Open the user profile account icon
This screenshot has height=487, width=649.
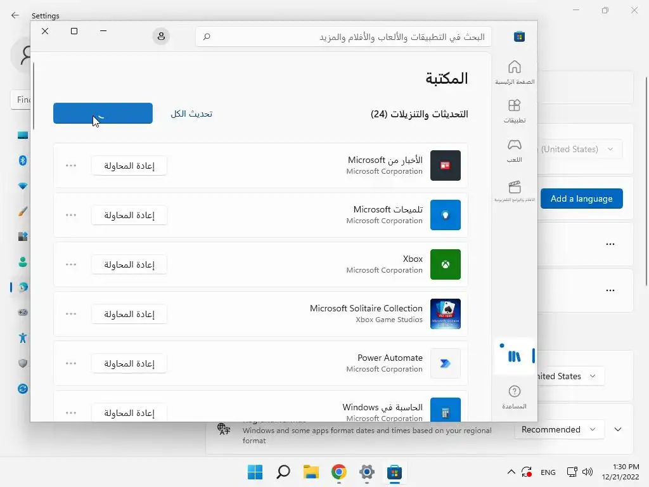click(161, 36)
